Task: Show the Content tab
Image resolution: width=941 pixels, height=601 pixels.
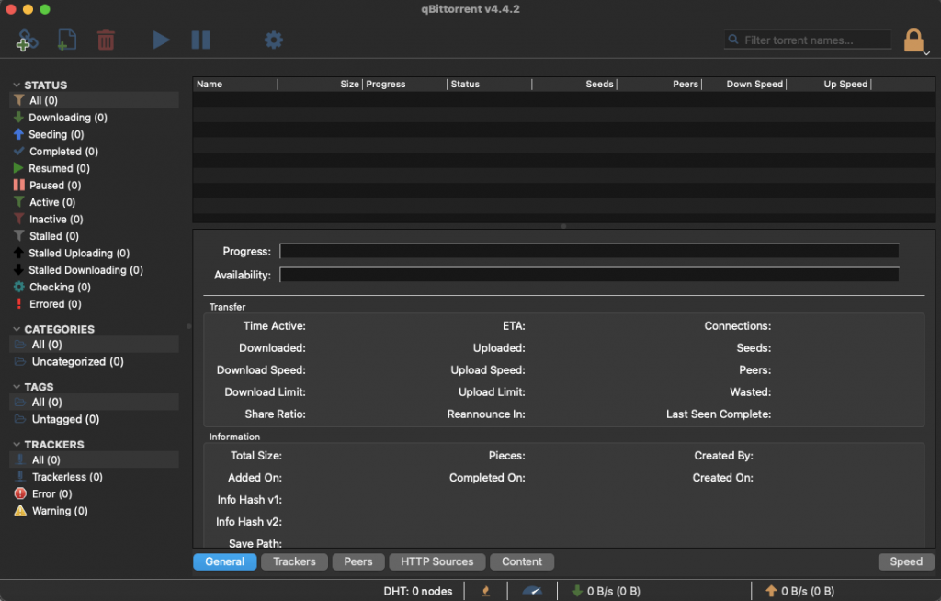Action: [522, 561]
